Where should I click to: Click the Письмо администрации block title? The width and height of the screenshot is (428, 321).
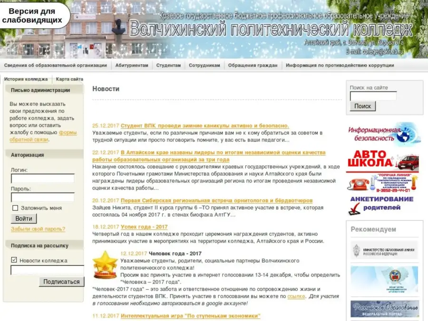[x=40, y=90]
